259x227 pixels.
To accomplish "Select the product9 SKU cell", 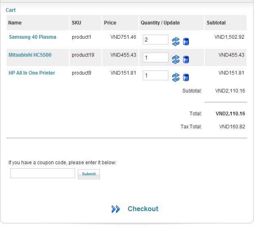I will (82, 73).
